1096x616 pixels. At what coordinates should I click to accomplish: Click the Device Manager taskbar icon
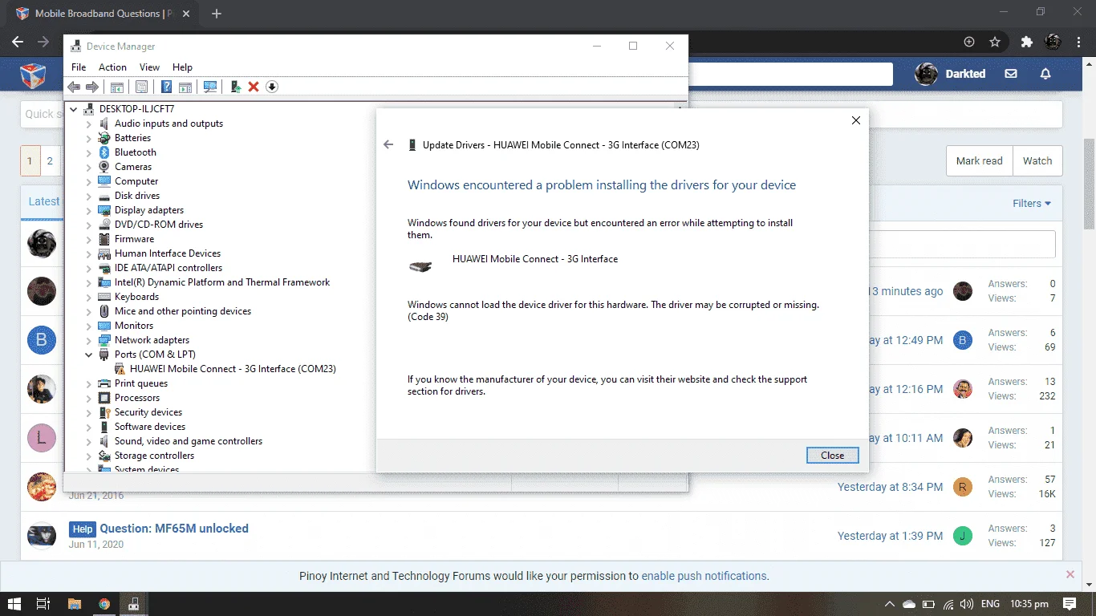pyautogui.click(x=134, y=604)
